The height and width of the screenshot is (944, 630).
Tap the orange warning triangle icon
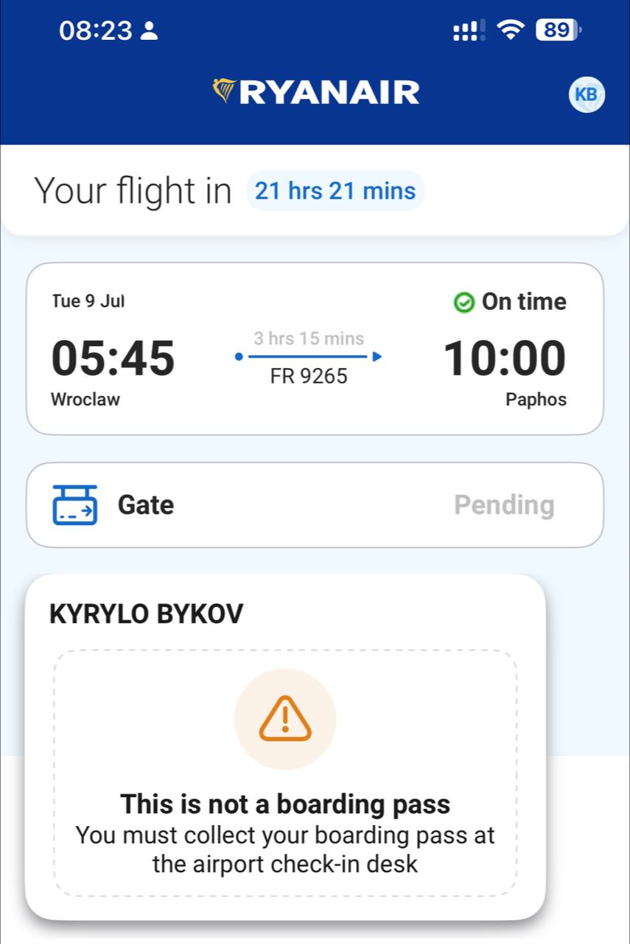tap(285, 718)
